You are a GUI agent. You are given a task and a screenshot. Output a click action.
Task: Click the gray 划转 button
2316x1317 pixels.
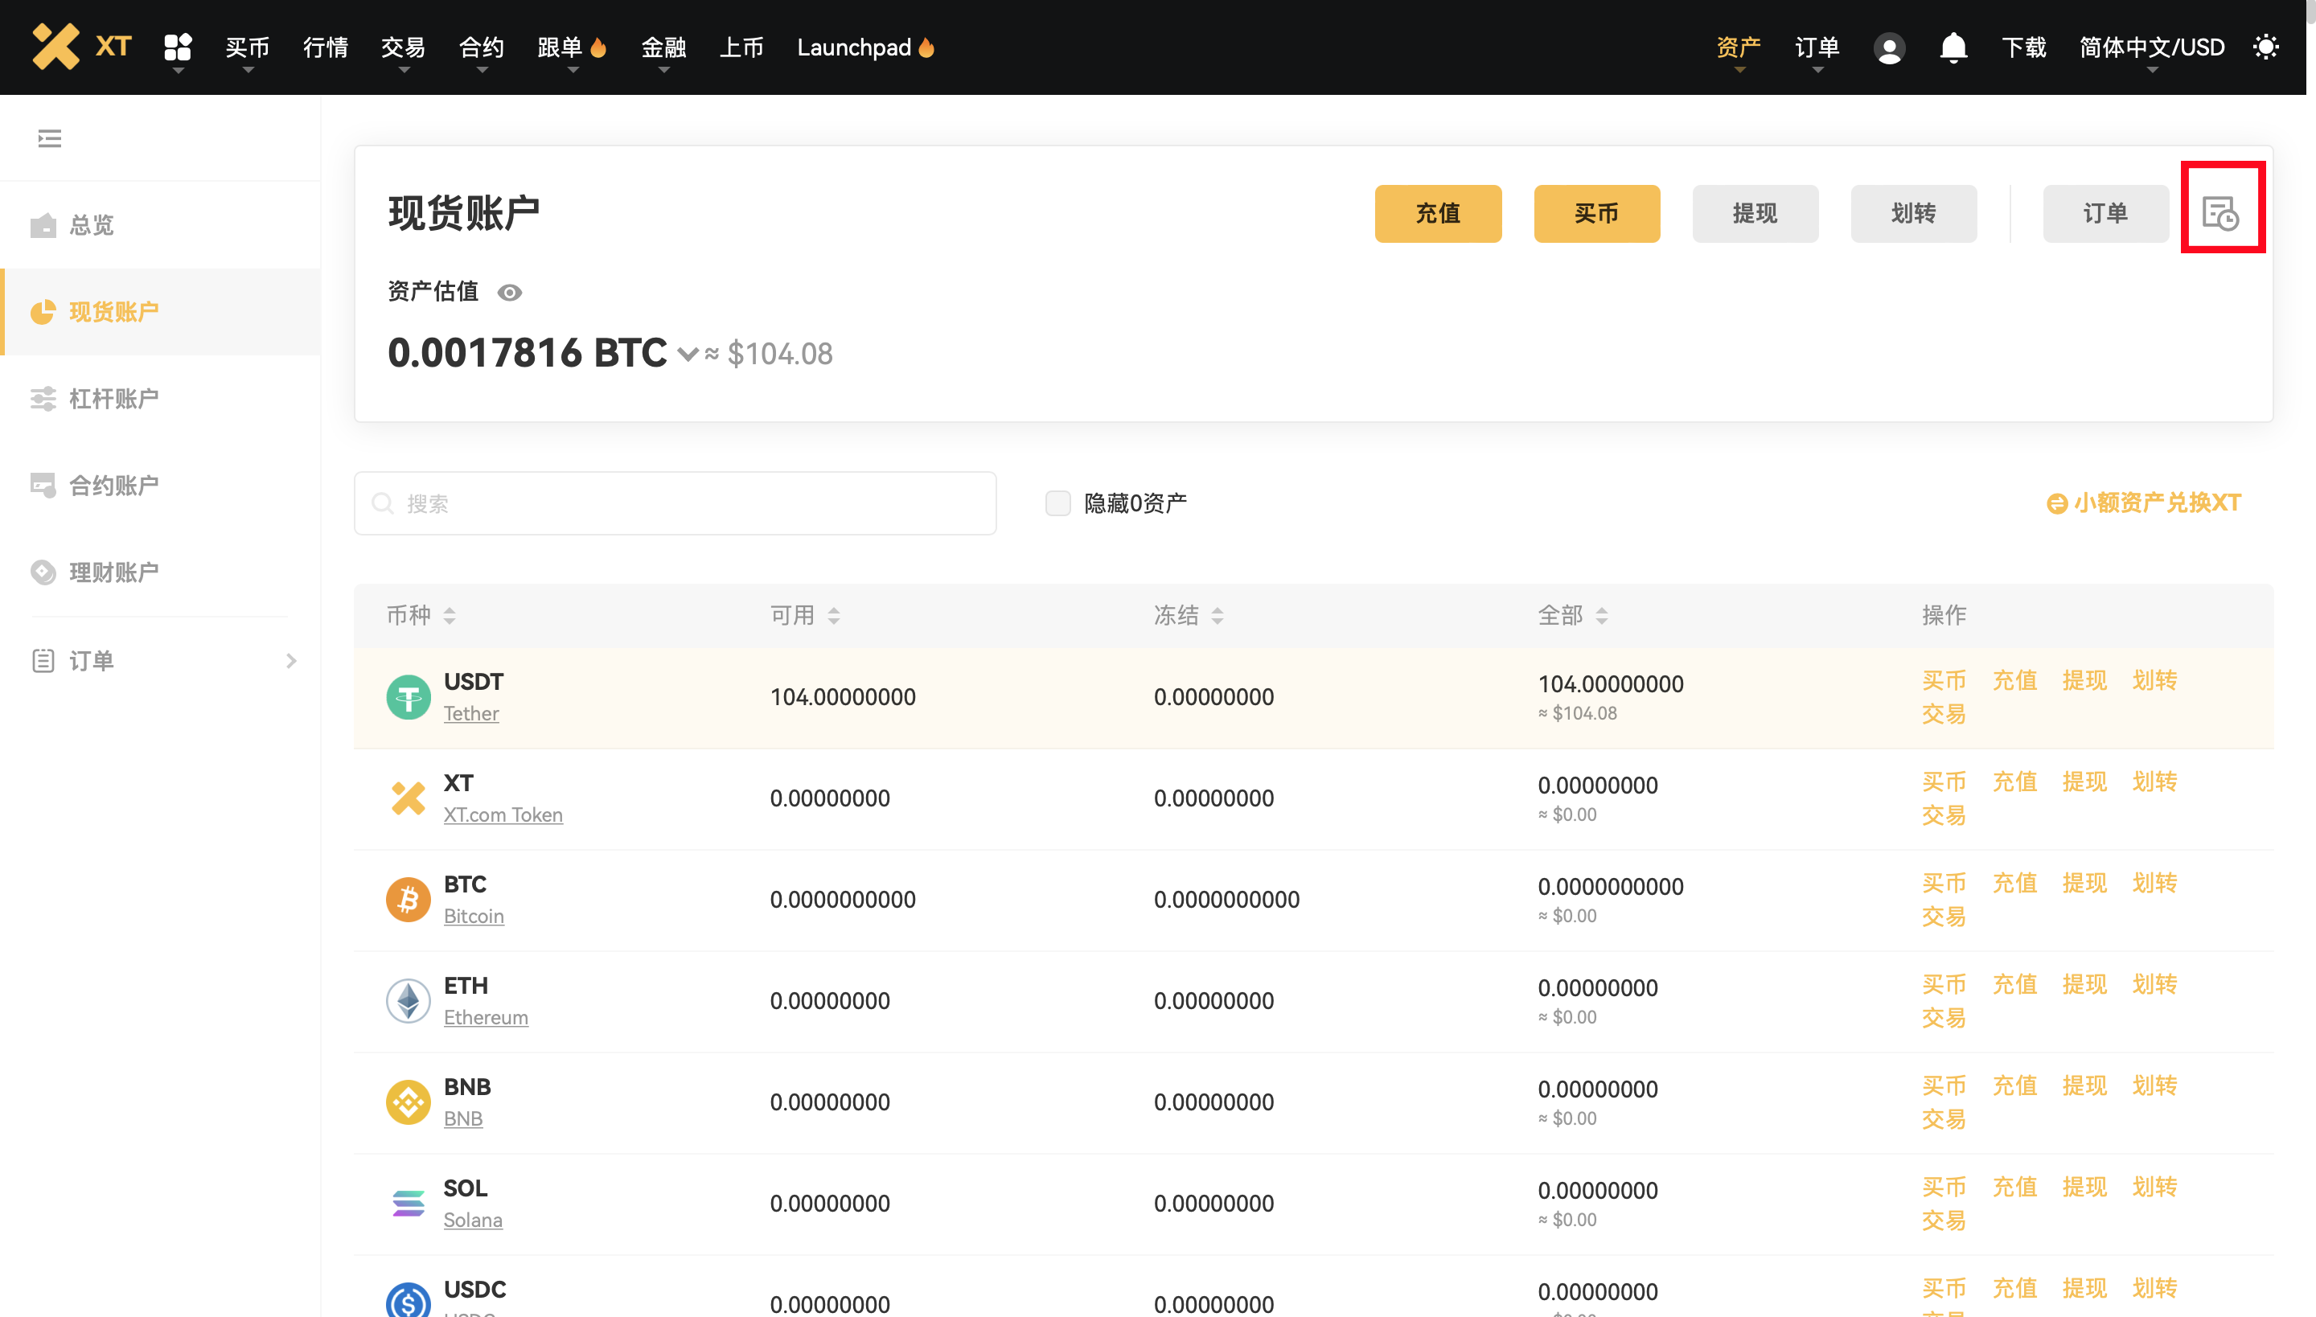(1913, 214)
